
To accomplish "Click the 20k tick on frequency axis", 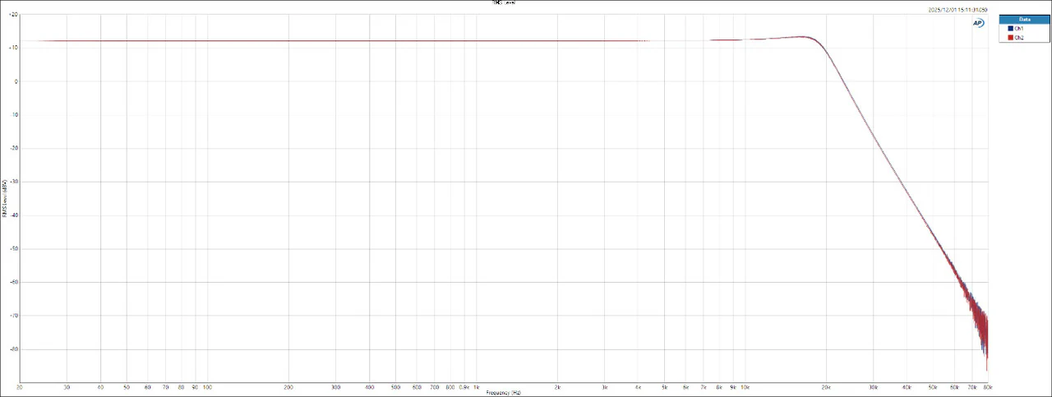I will [826, 386].
